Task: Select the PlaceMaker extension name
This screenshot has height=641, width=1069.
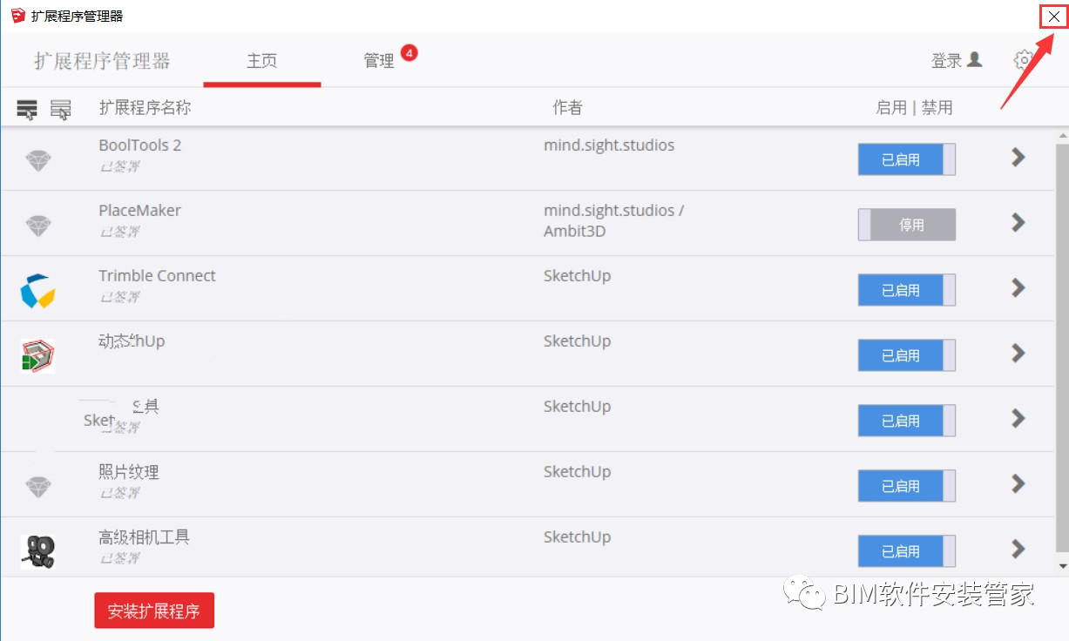Action: click(x=140, y=211)
